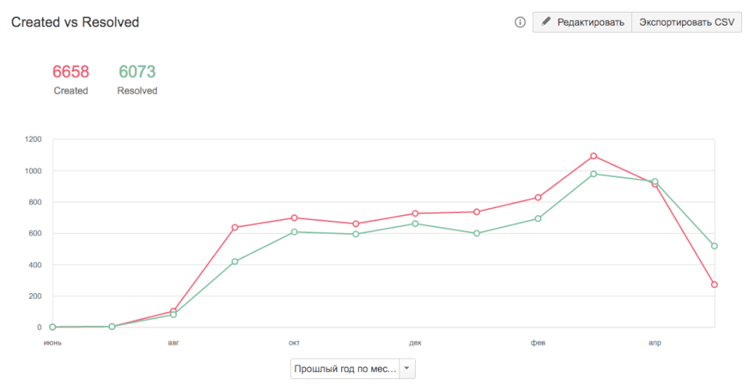This screenshot has width=749, height=386.
Task: Click the red 6658 Created total
Action: click(71, 72)
